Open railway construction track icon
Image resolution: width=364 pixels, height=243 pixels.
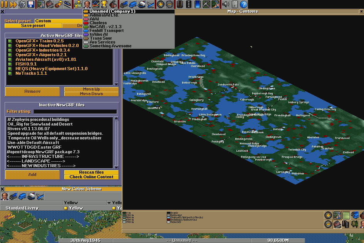179,4
